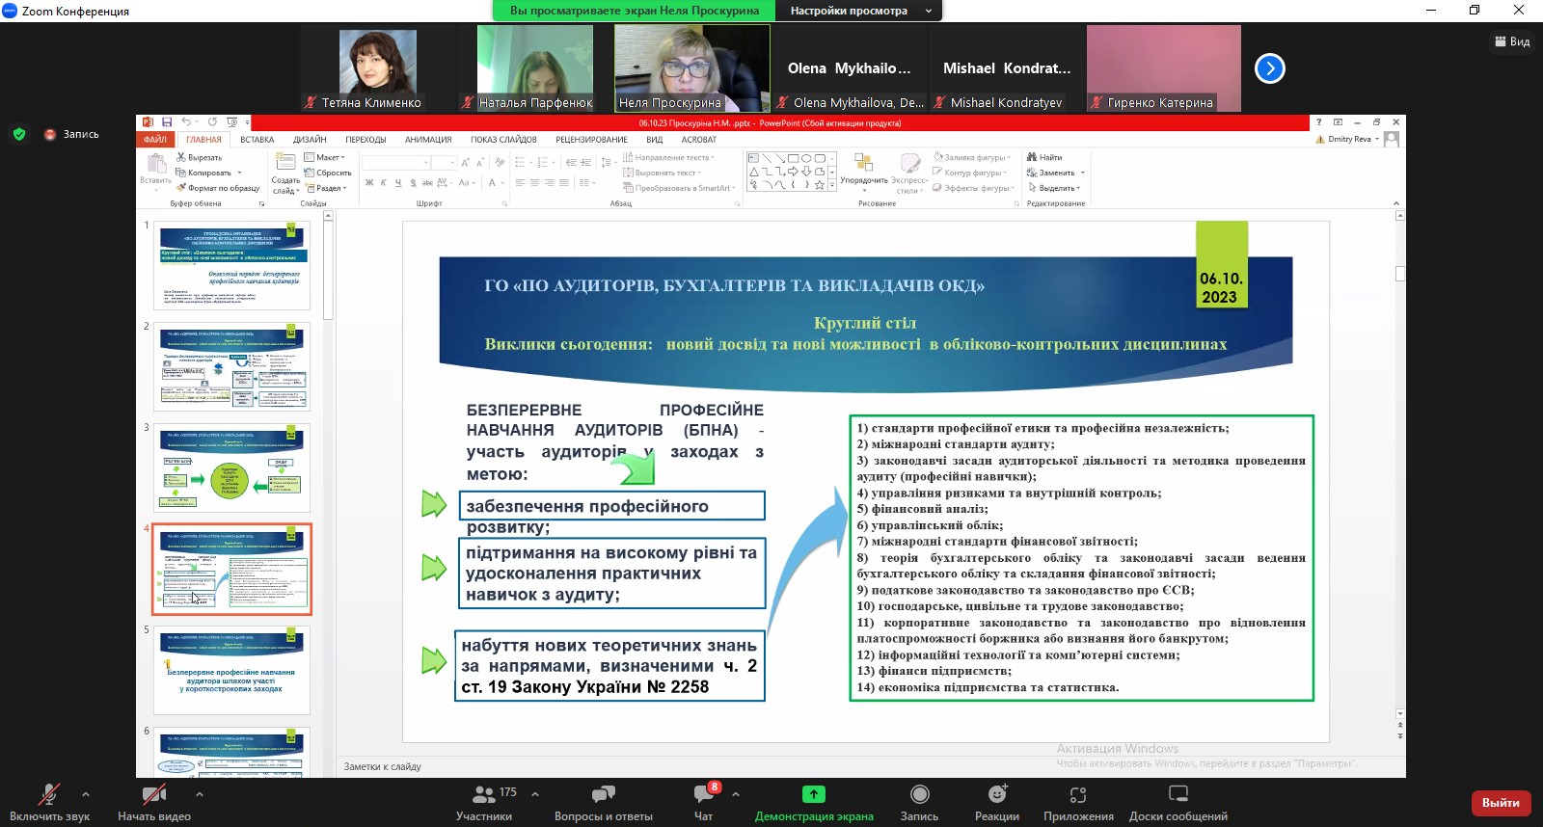The image size is (1543, 827).
Task: Expand video options arrow next to camera
Action: coord(200,794)
